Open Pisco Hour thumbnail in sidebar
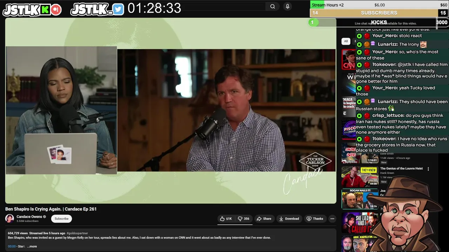 point(349,129)
